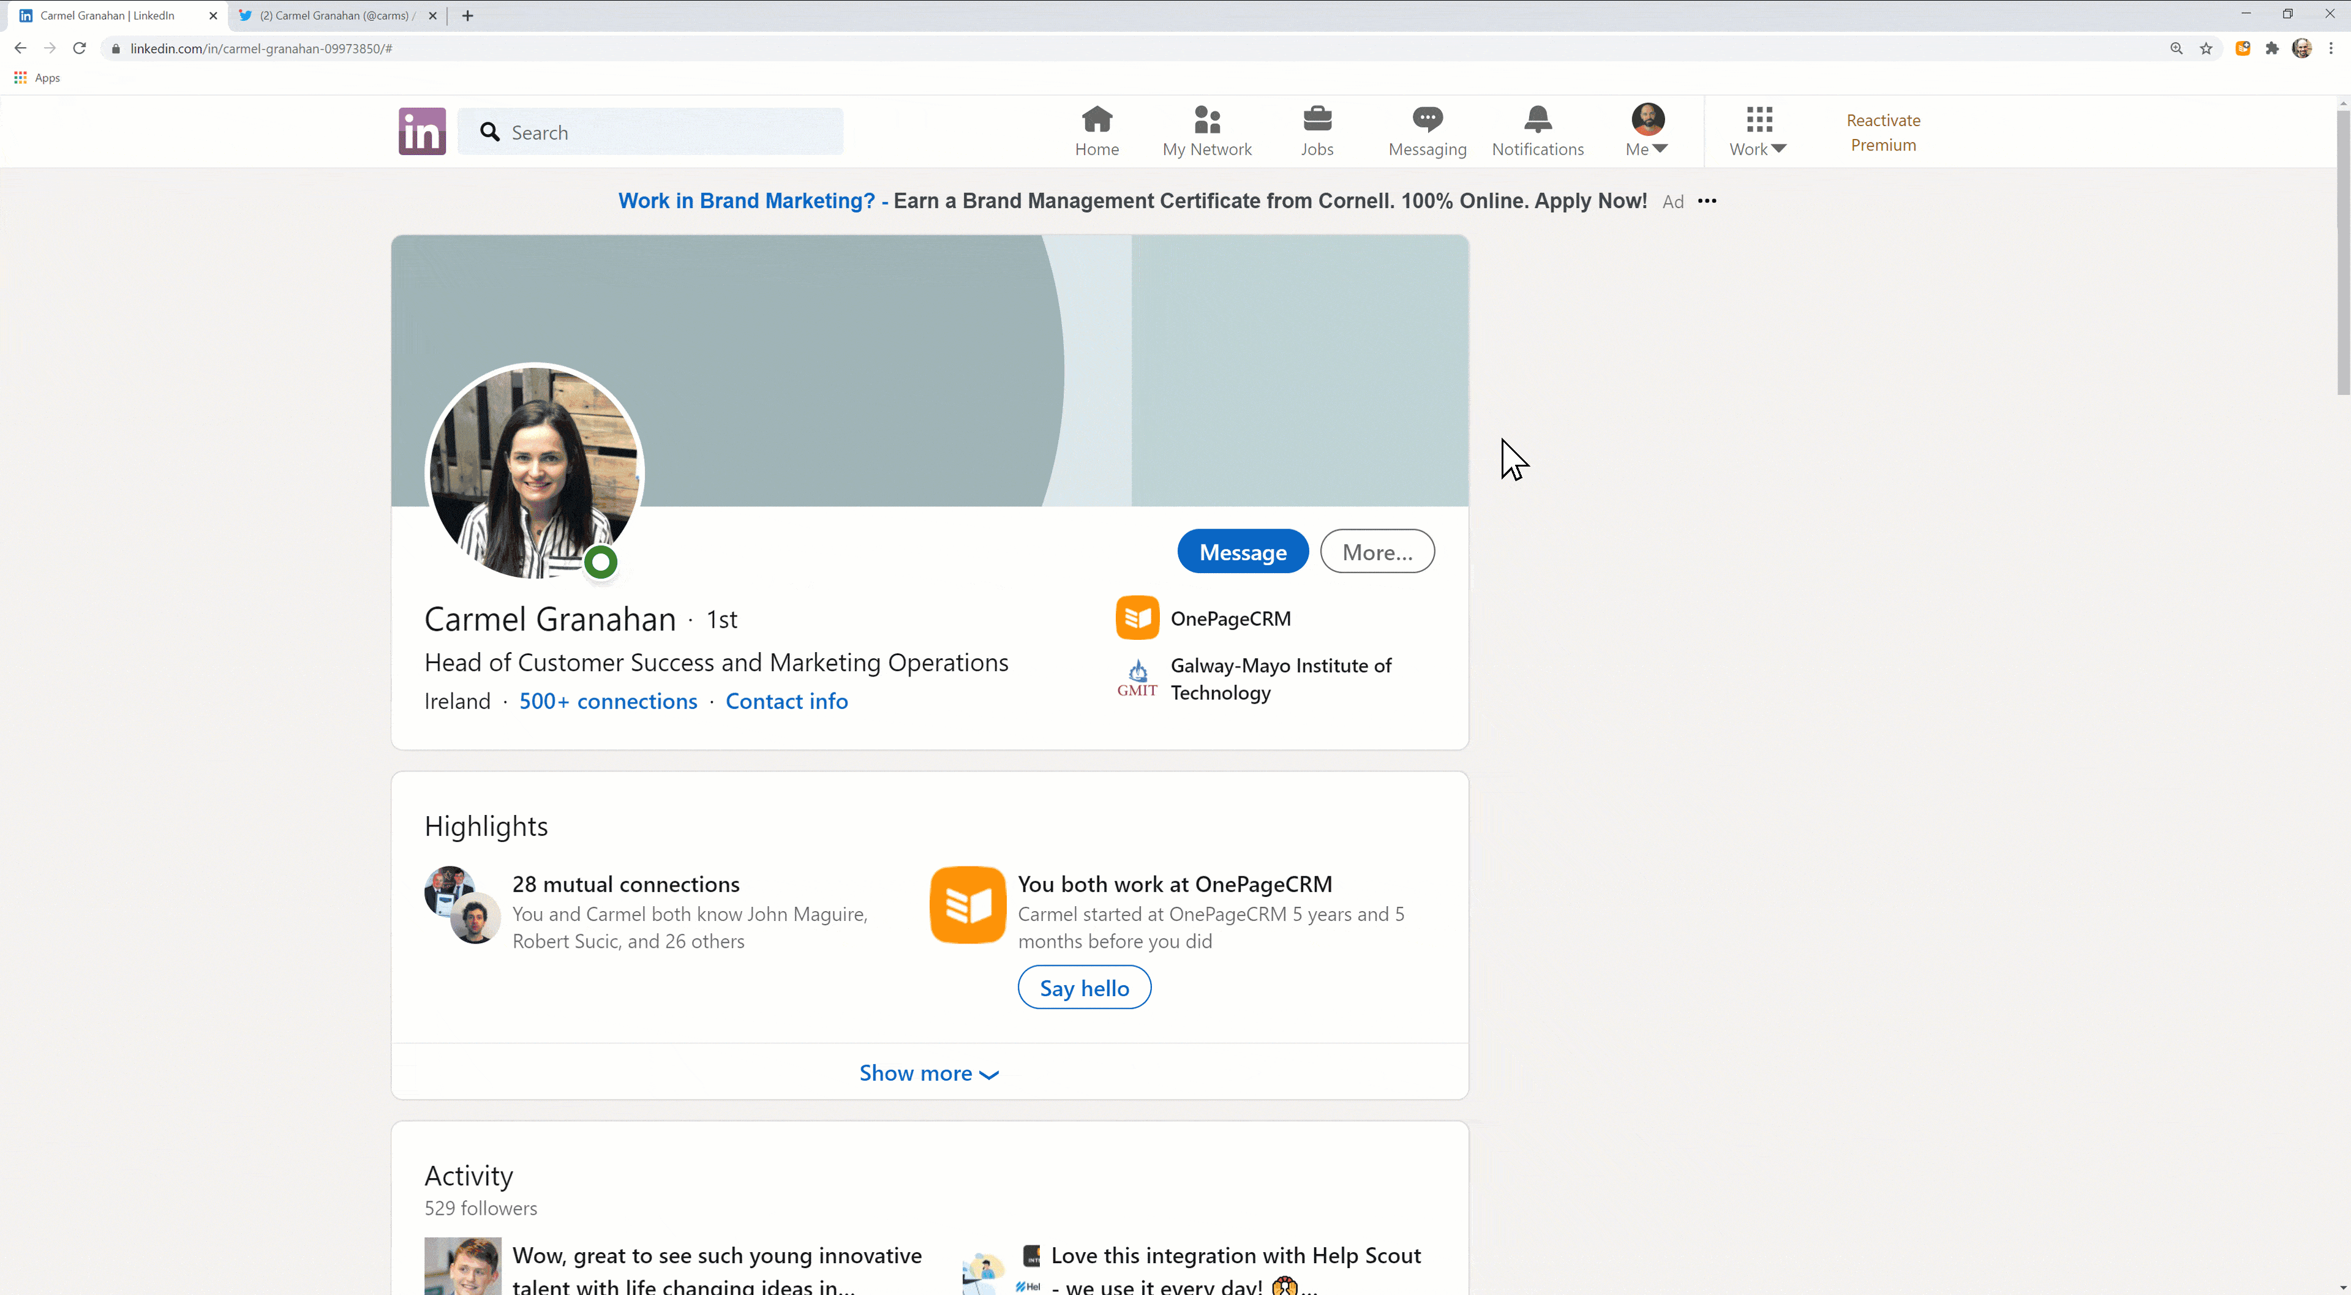Open the ad options three-dots menu
The height and width of the screenshot is (1295, 2351).
pyautogui.click(x=1707, y=201)
